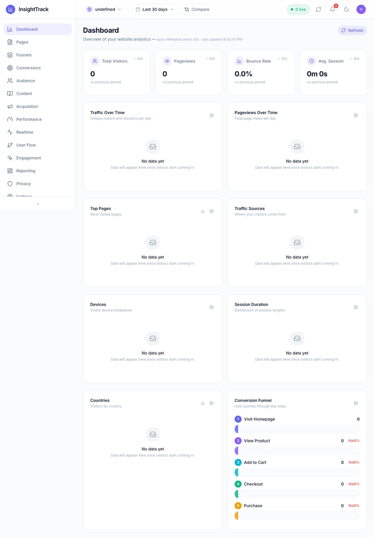Export Traffic Over Time as image
The image size is (374, 537).
point(211,116)
